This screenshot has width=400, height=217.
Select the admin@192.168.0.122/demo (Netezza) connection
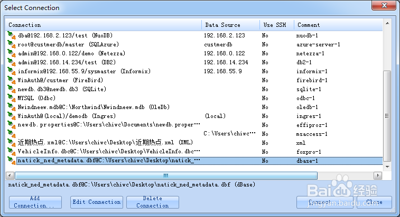[x=71, y=53]
